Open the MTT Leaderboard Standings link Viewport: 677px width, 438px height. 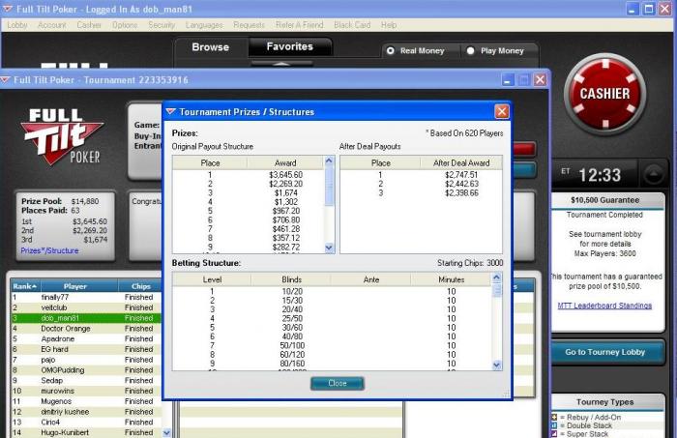(x=604, y=306)
